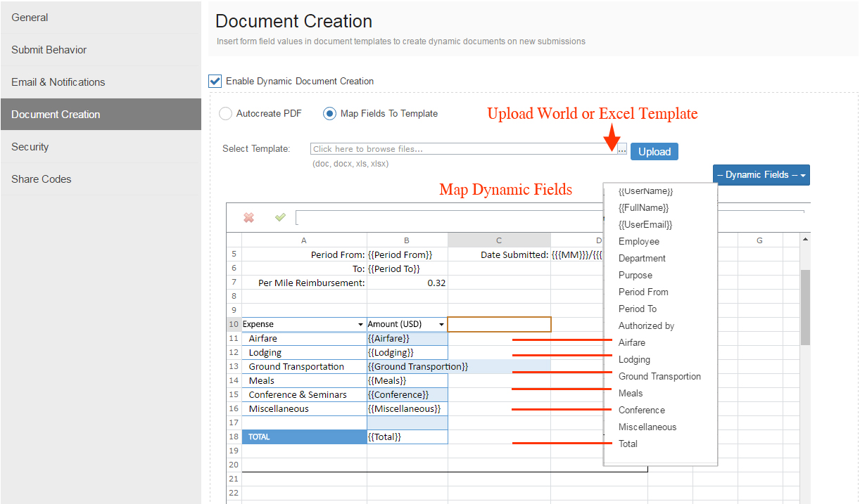860x504 pixels.
Task: Click the template file browse input field
Action: [x=463, y=149]
